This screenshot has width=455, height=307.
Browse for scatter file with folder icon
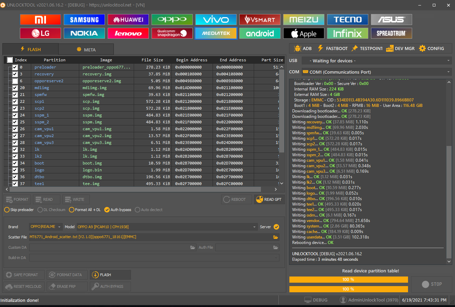click(x=275, y=237)
